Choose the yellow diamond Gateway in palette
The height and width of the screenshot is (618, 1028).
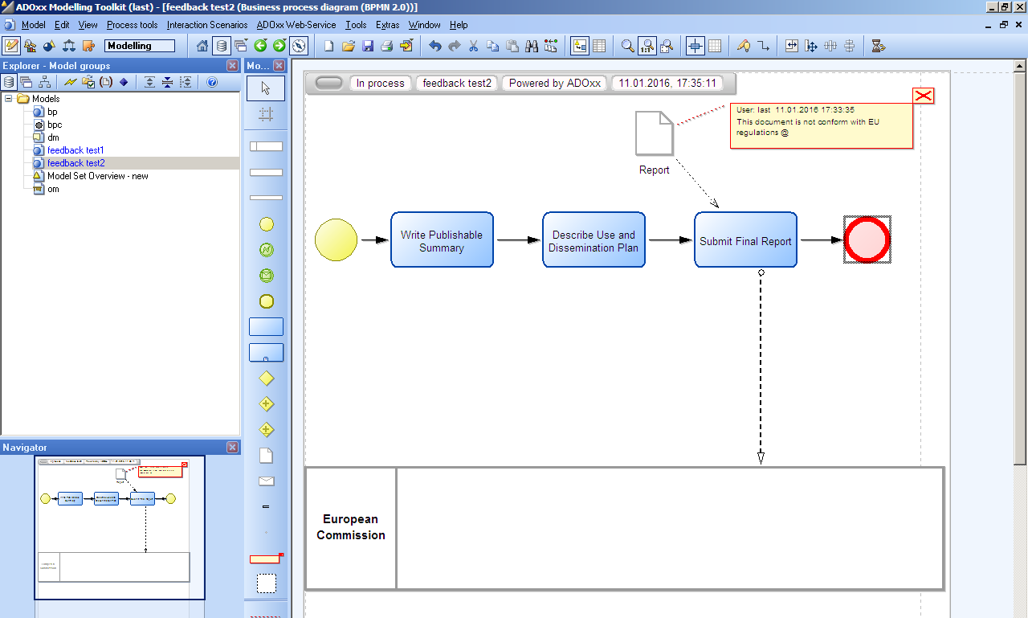coord(267,378)
